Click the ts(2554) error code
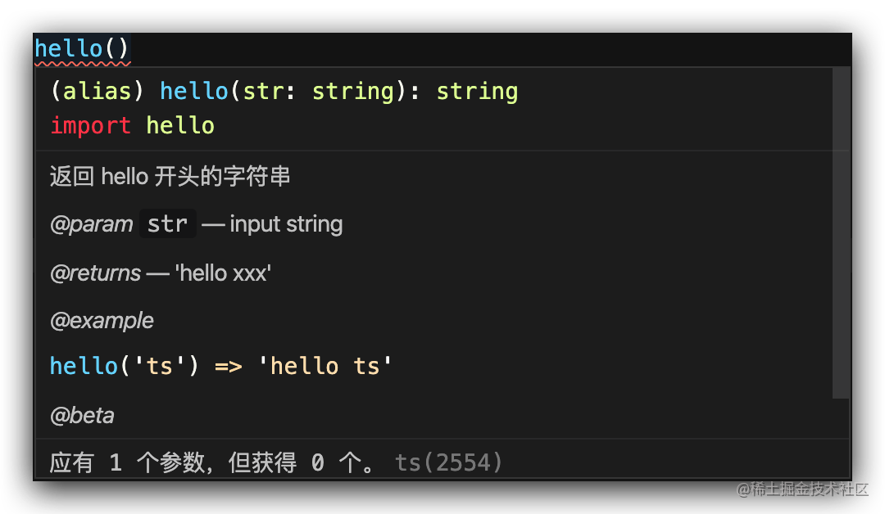Screen dimensions: 885x514 click(449, 462)
